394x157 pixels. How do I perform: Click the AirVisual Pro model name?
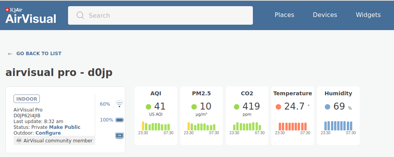coord(28,110)
